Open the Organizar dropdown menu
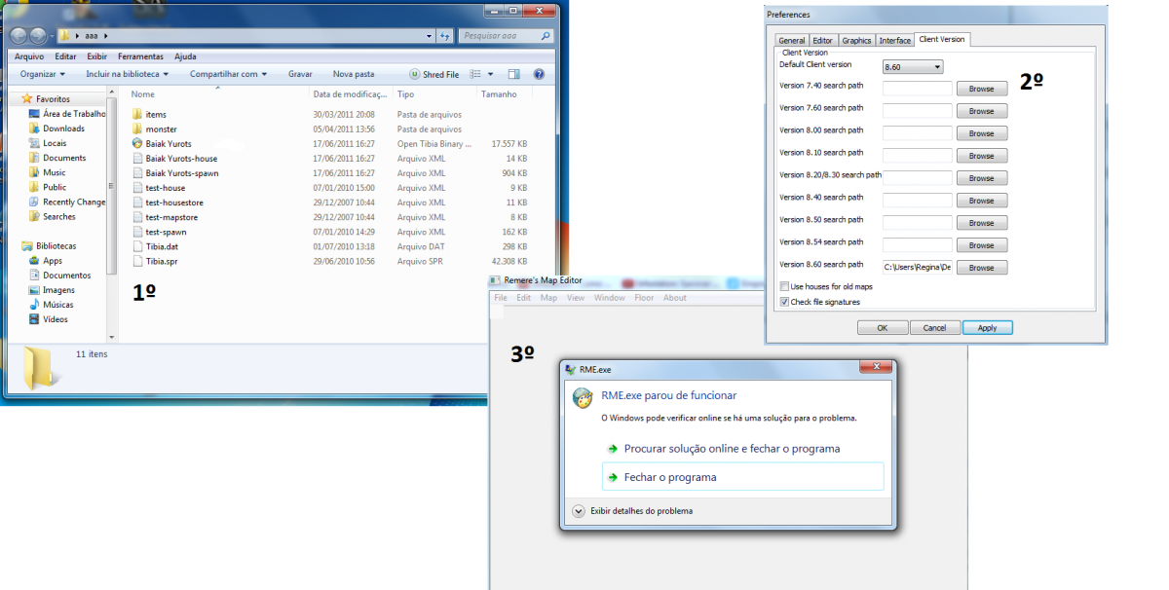Image resolution: width=1169 pixels, height=590 pixels. pos(43,74)
